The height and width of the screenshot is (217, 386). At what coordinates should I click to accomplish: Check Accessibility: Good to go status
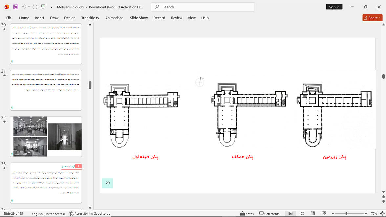90,213
